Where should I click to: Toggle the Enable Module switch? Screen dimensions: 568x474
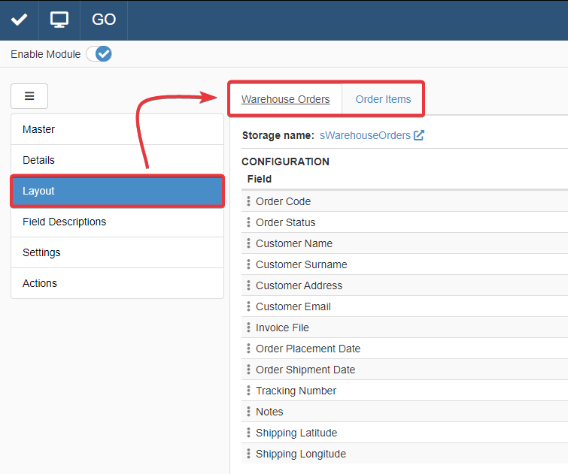99,54
